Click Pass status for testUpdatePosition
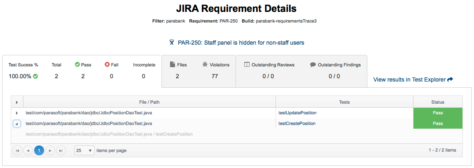This screenshot has width=474, height=168. [438, 113]
